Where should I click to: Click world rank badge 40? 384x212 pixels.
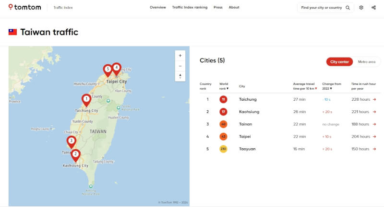(x=223, y=124)
